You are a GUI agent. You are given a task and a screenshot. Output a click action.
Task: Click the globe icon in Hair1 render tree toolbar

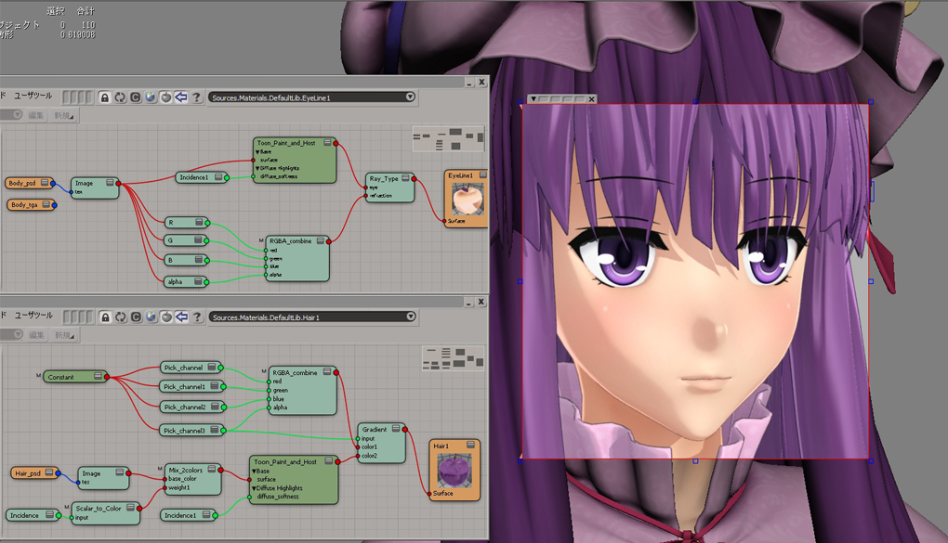[x=151, y=317]
